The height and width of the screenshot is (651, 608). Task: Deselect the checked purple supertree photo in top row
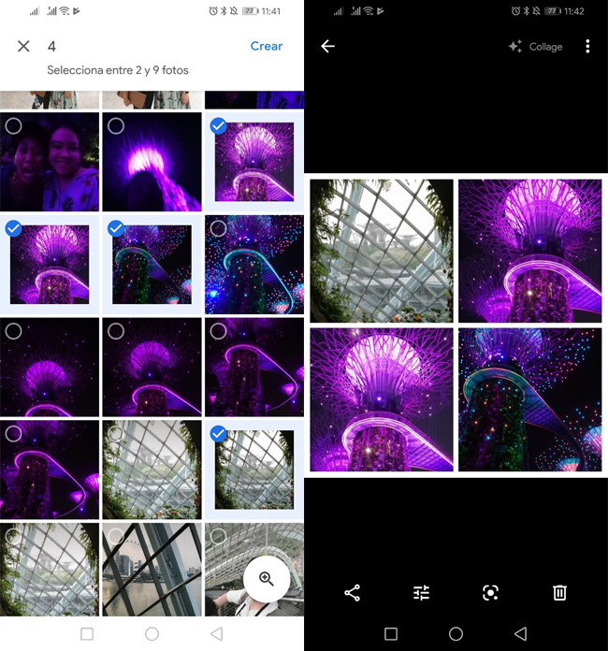pos(254,162)
